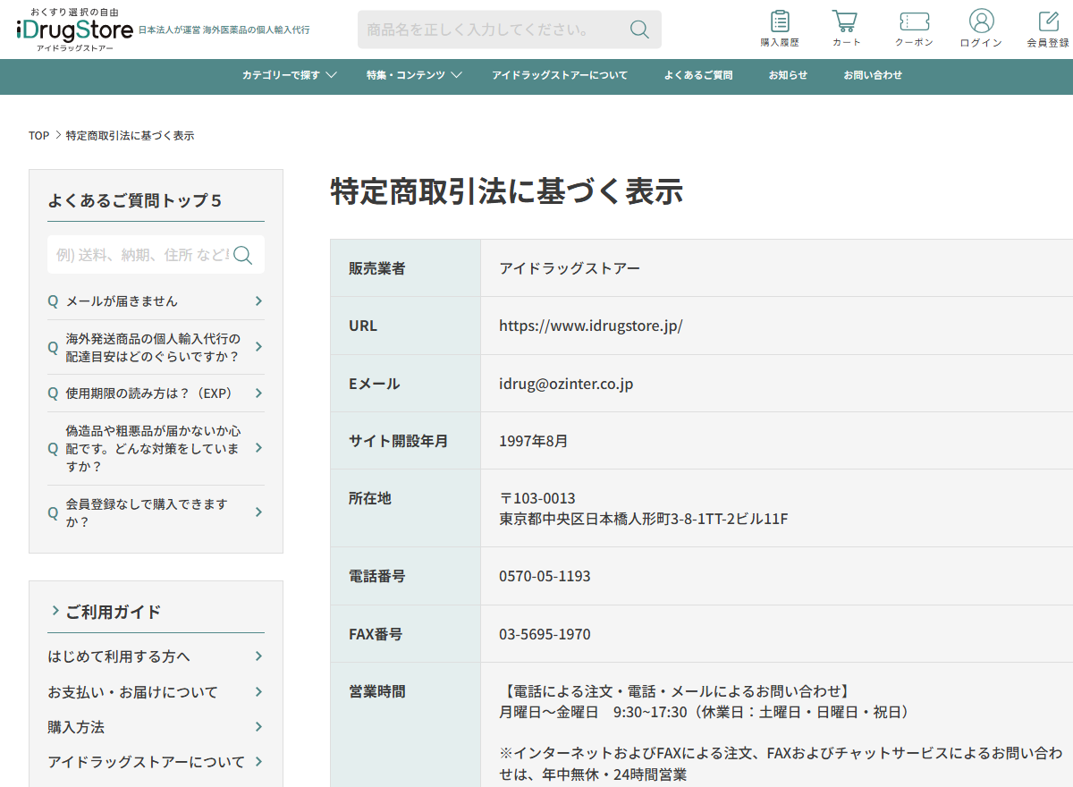
Task: Click the よくあるご質問トップ５ heading
Action: click(x=135, y=200)
